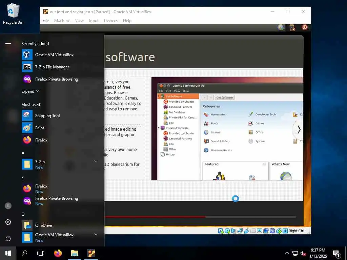Open the View menu in VirtualBox
The width and height of the screenshot is (347, 260).
point(79,21)
